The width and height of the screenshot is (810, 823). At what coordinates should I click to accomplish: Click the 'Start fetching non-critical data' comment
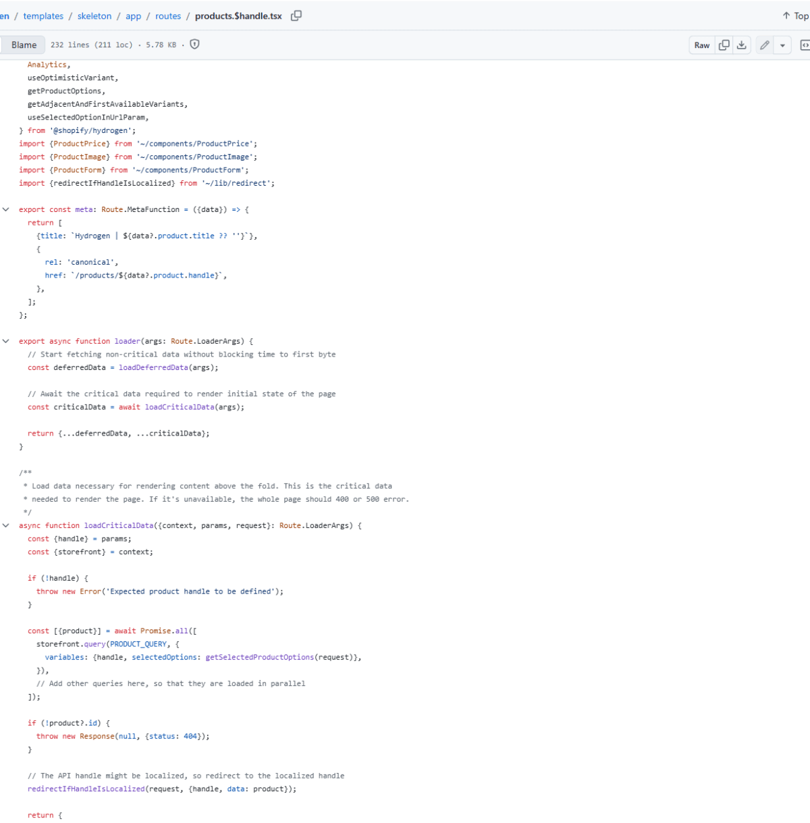[x=182, y=354]
